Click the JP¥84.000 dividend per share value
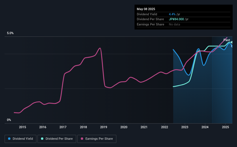Image resolution: width=237 pixels, height=147 pixels. pos(176,19)
